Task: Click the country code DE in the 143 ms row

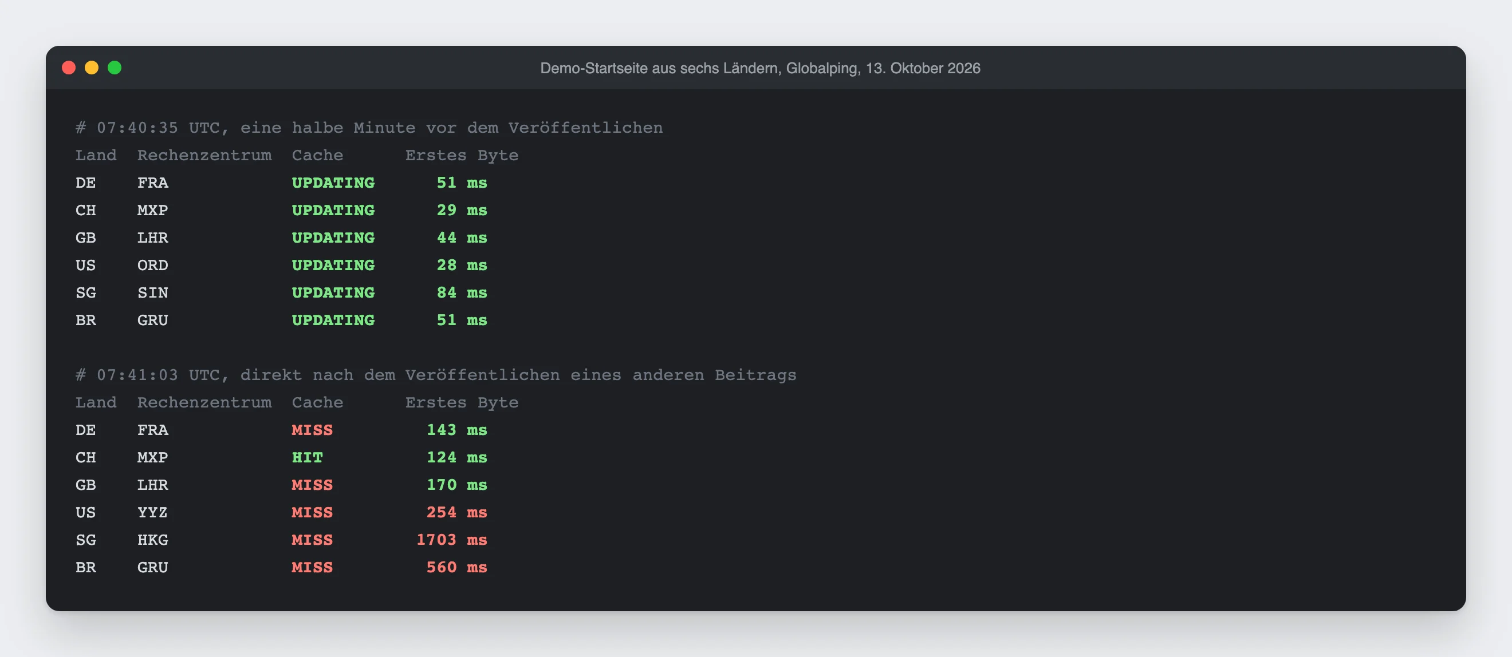Action: point(86,430)
